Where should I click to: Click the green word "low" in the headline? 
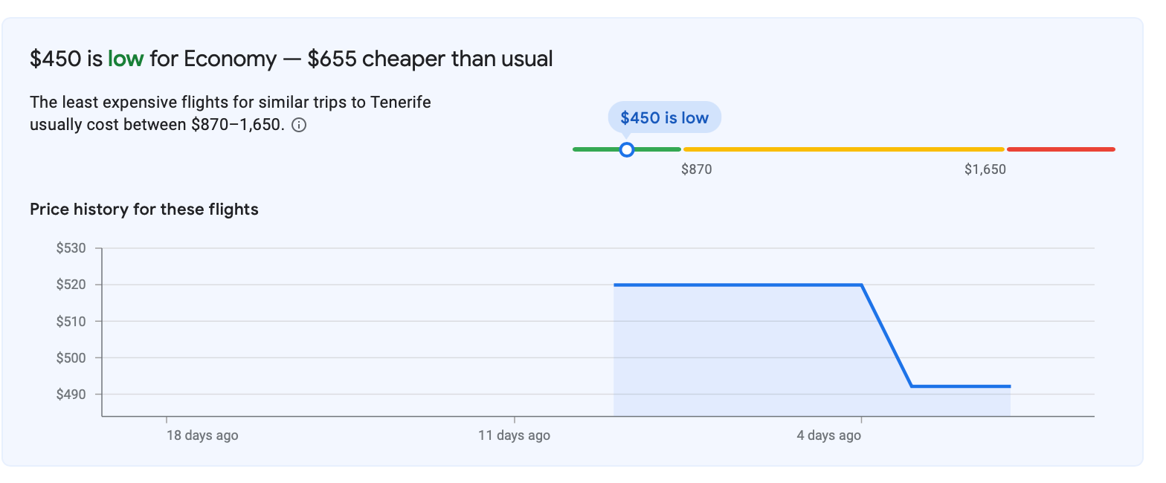pyautogui.click(x=126, y=59)
